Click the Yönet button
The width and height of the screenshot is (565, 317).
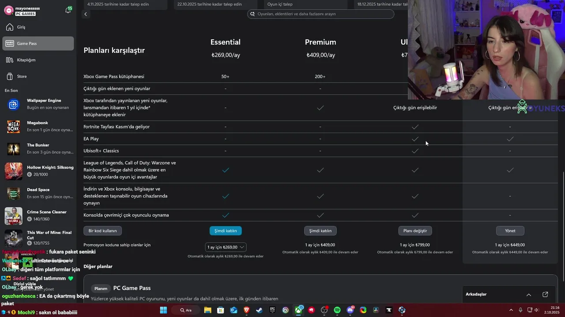click(510, 231)
